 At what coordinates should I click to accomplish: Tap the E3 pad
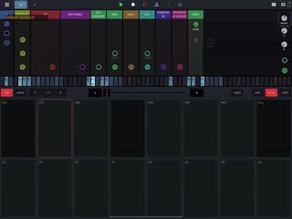91,188
